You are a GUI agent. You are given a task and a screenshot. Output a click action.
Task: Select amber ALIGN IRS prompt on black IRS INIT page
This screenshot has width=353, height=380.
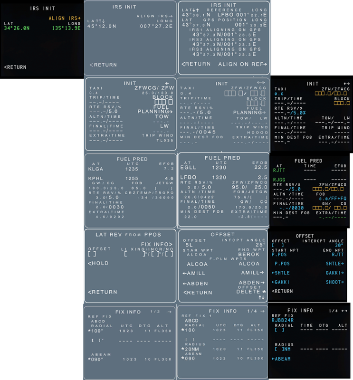[65, 18]
